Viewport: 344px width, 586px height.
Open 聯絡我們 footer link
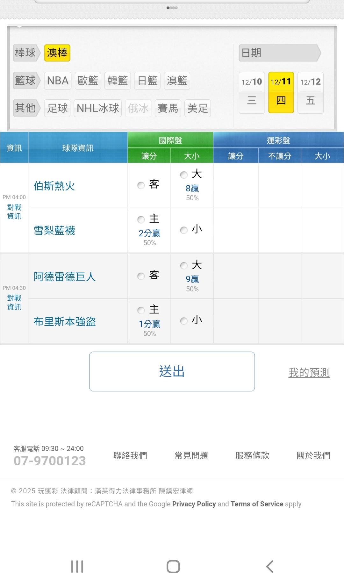click(x=130, y=455)
